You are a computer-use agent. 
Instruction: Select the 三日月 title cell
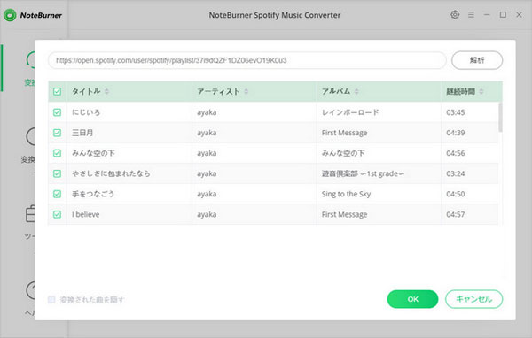coord(129,133)
